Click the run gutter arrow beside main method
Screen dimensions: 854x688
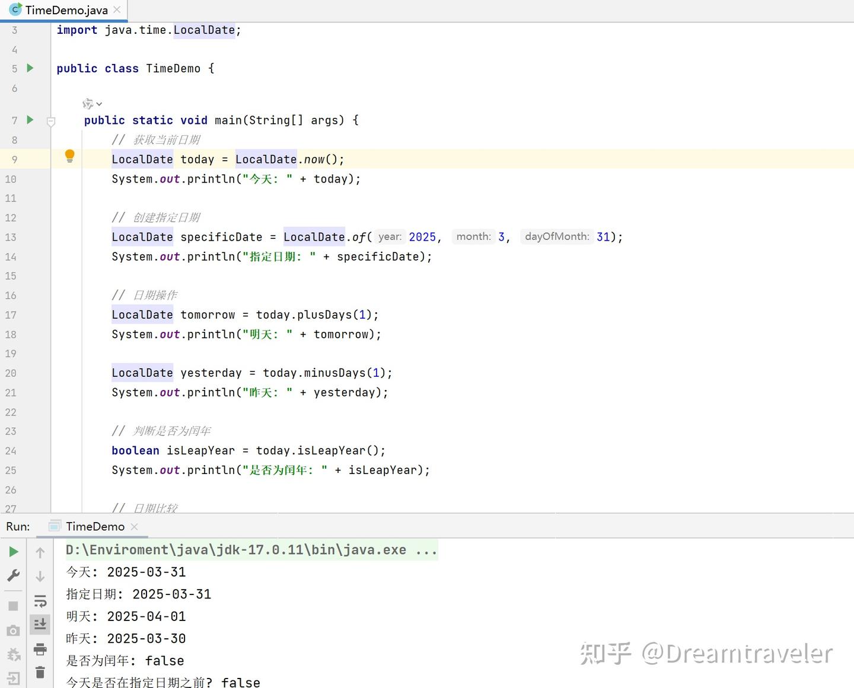click(30, 120)
